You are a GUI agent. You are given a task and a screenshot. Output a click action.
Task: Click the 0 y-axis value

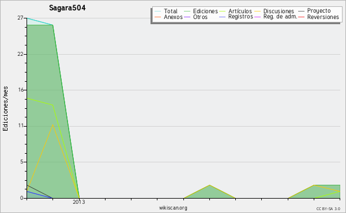(22, 198)
